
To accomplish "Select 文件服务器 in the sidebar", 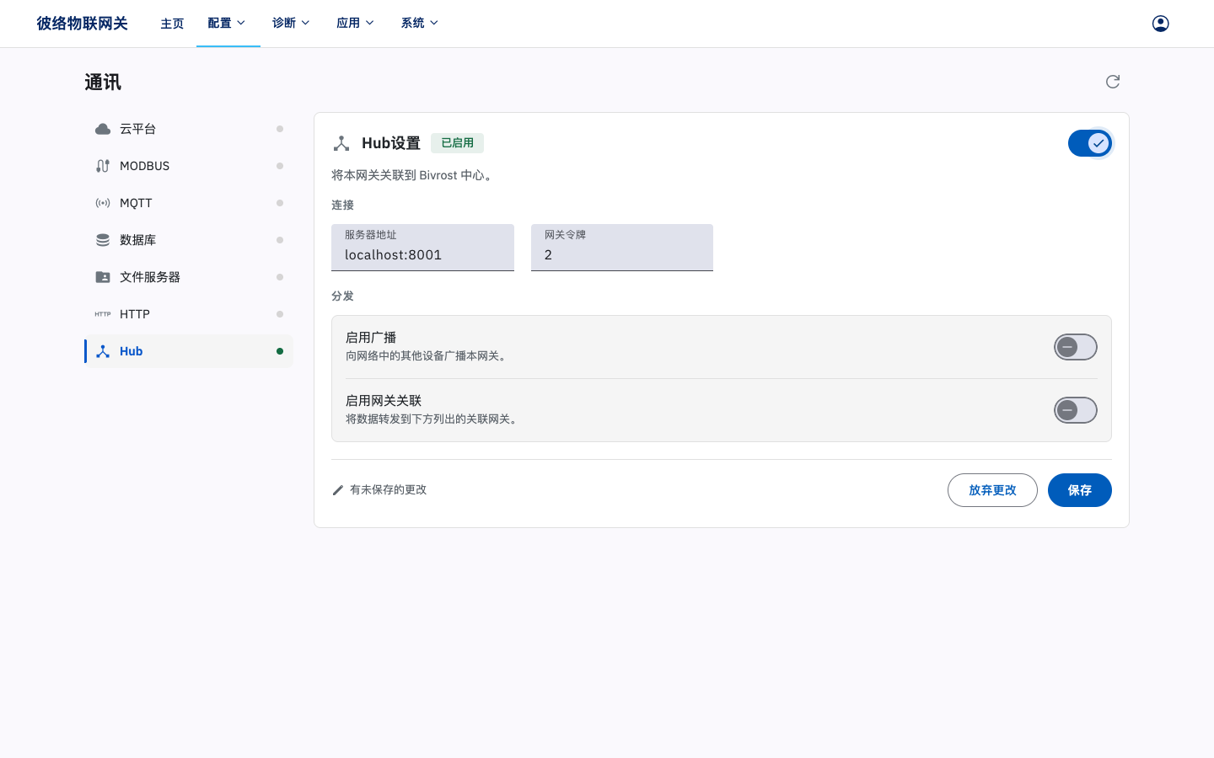I will tap(189, 277).
